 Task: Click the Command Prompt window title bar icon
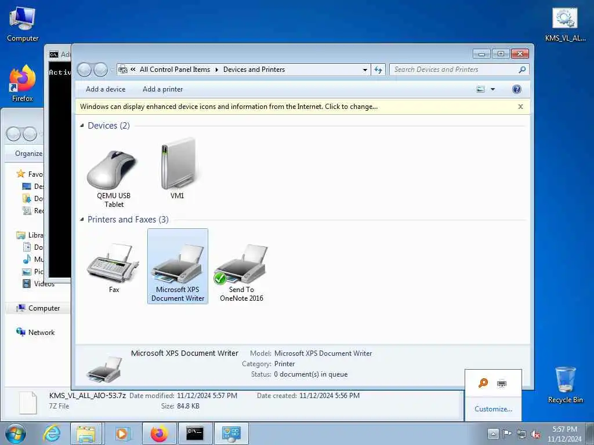pyautogui.click(x=53, y=54)
